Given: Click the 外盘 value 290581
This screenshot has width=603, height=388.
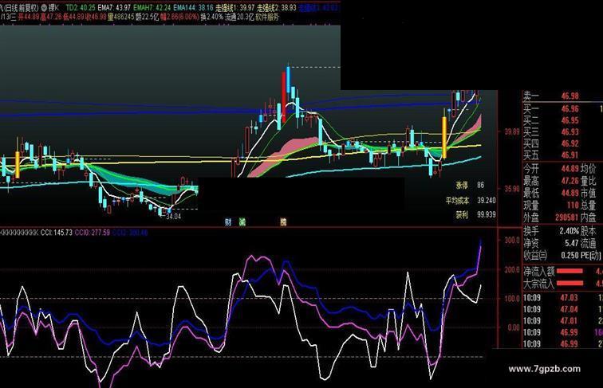Looking at the screenshot, I should click(567, 218).
